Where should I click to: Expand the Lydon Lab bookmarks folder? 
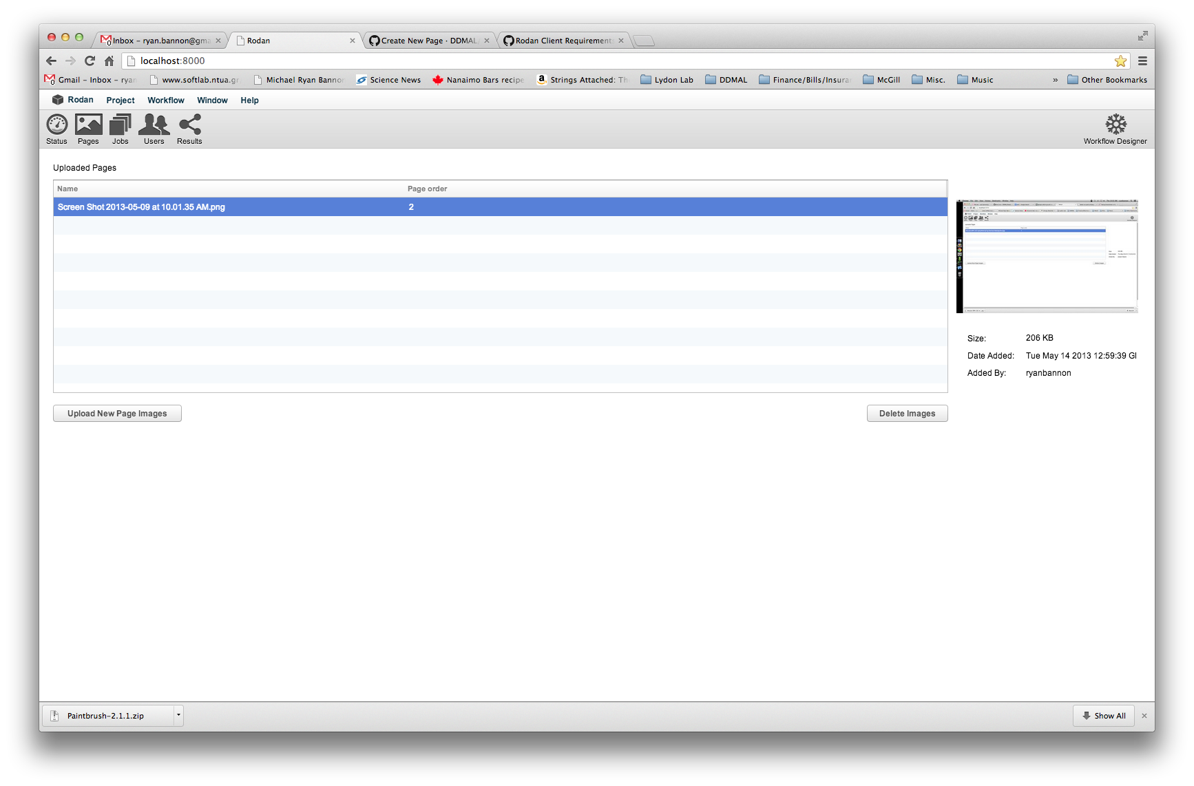[x=667, y=80]
